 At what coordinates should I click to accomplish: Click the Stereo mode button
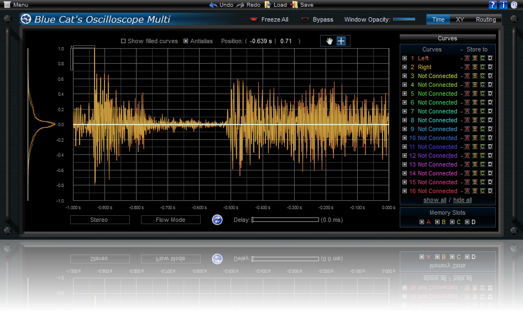100,220
